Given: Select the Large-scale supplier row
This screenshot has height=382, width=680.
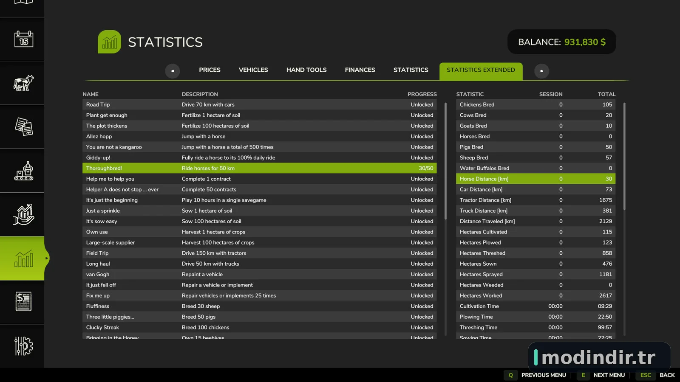Looking at the screenshot, I should (x=259, y=242).
